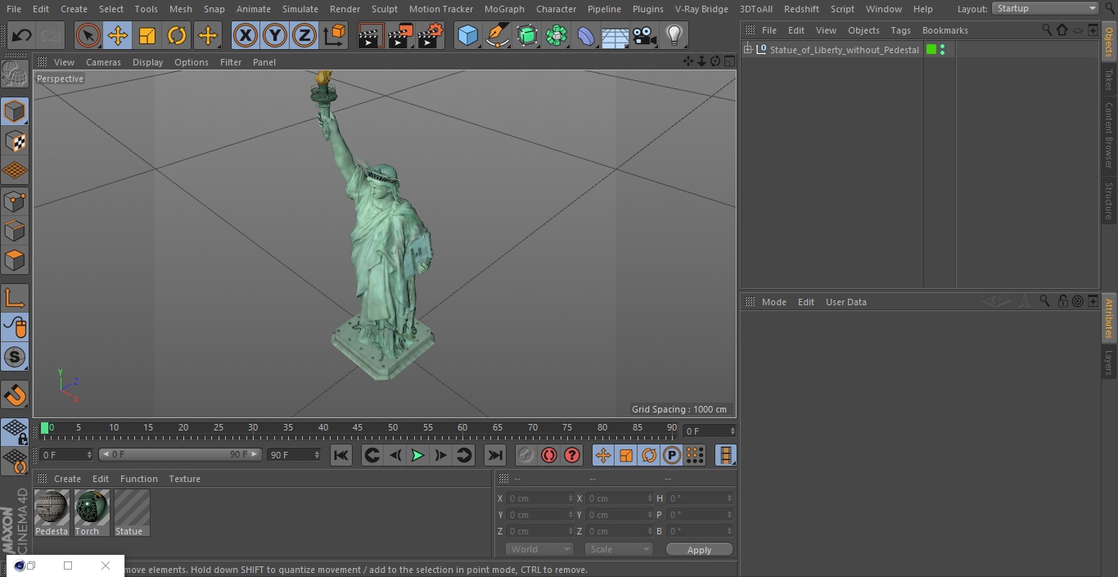Screen dimensions: 1118x577
Task: Open the File menu
Action: 14,9
